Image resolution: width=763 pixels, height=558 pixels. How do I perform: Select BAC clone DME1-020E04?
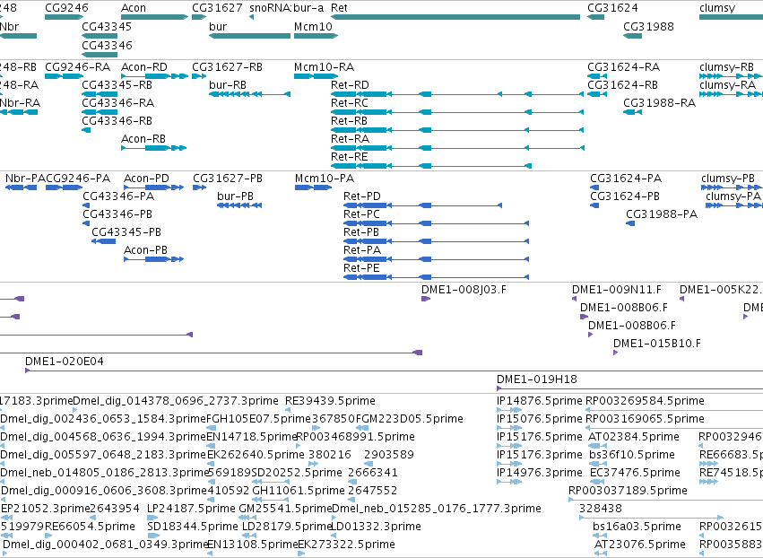[x=65, y=362]
